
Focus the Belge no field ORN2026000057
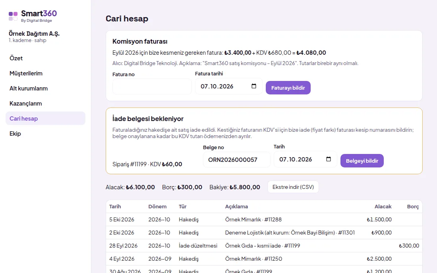[236, 160]
